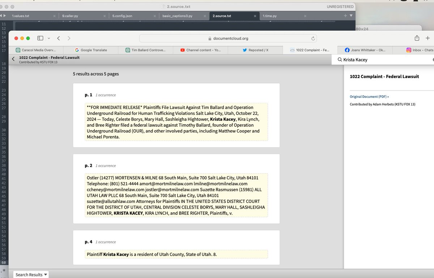Image resolution: width=434 pixels, height=278 pixels.
Task: Close the 2.source.txt tab in Sublime
Action: (255, 16)
